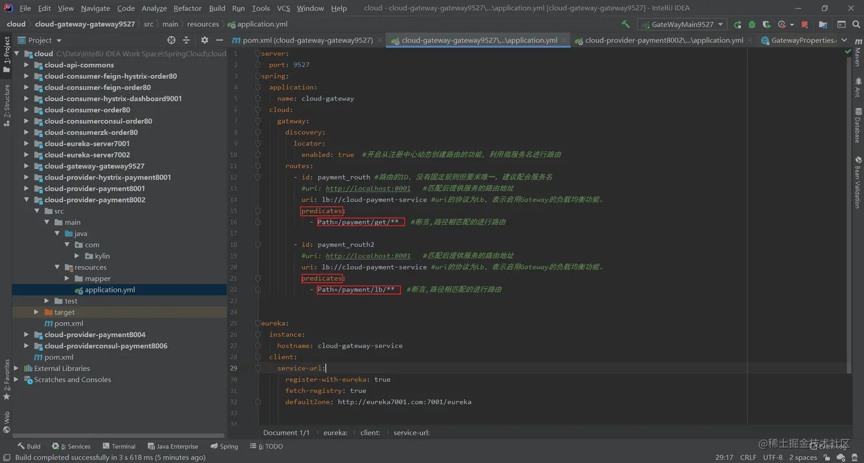Expand External Libraries node

pyautogui.click(x=16, y=368)
